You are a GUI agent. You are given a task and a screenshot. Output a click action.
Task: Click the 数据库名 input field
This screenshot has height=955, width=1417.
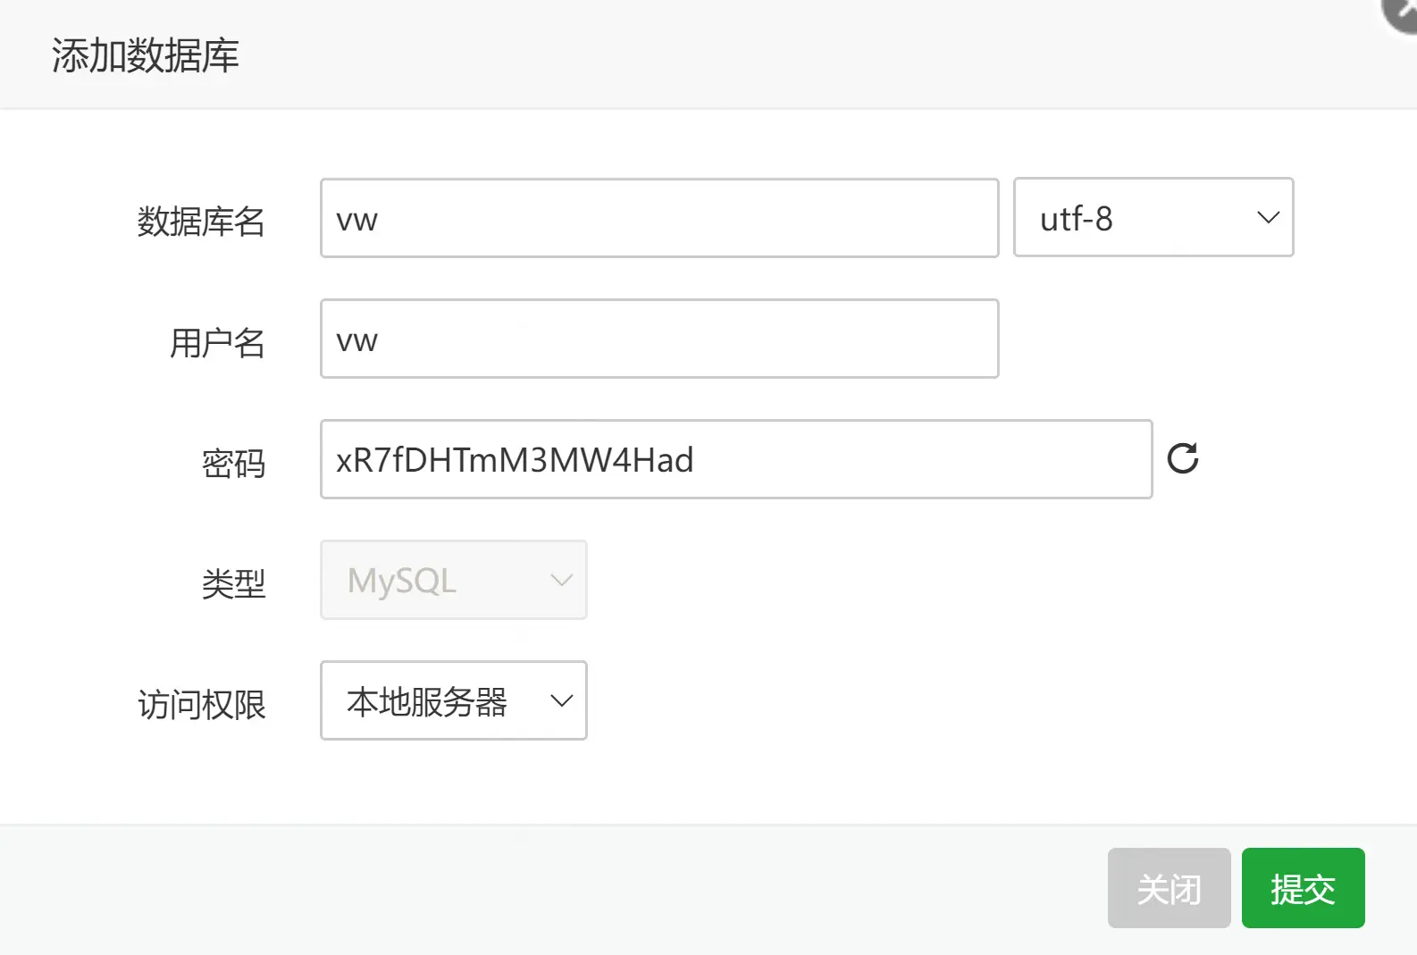pos(659,218)
